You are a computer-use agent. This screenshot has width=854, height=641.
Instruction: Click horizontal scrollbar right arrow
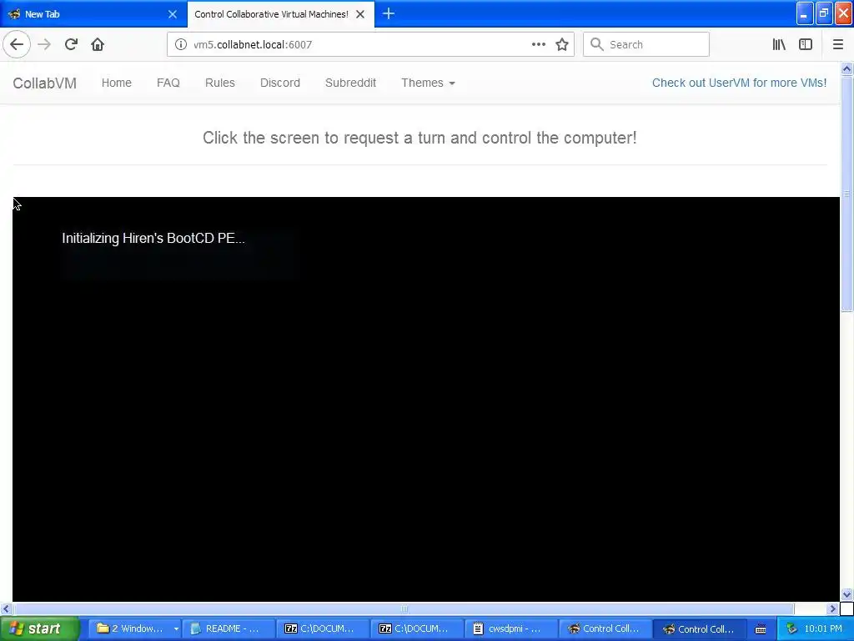click(833, 608)
